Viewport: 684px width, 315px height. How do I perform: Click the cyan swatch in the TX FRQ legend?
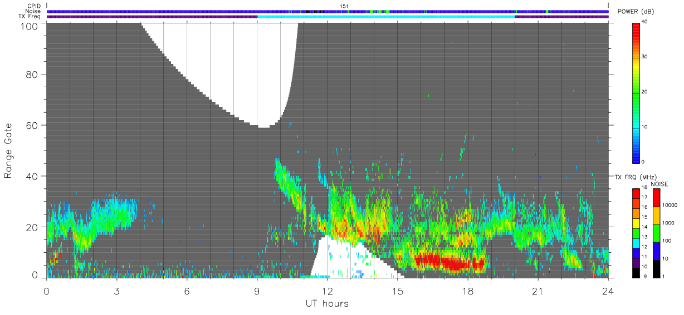pos(636,243)
